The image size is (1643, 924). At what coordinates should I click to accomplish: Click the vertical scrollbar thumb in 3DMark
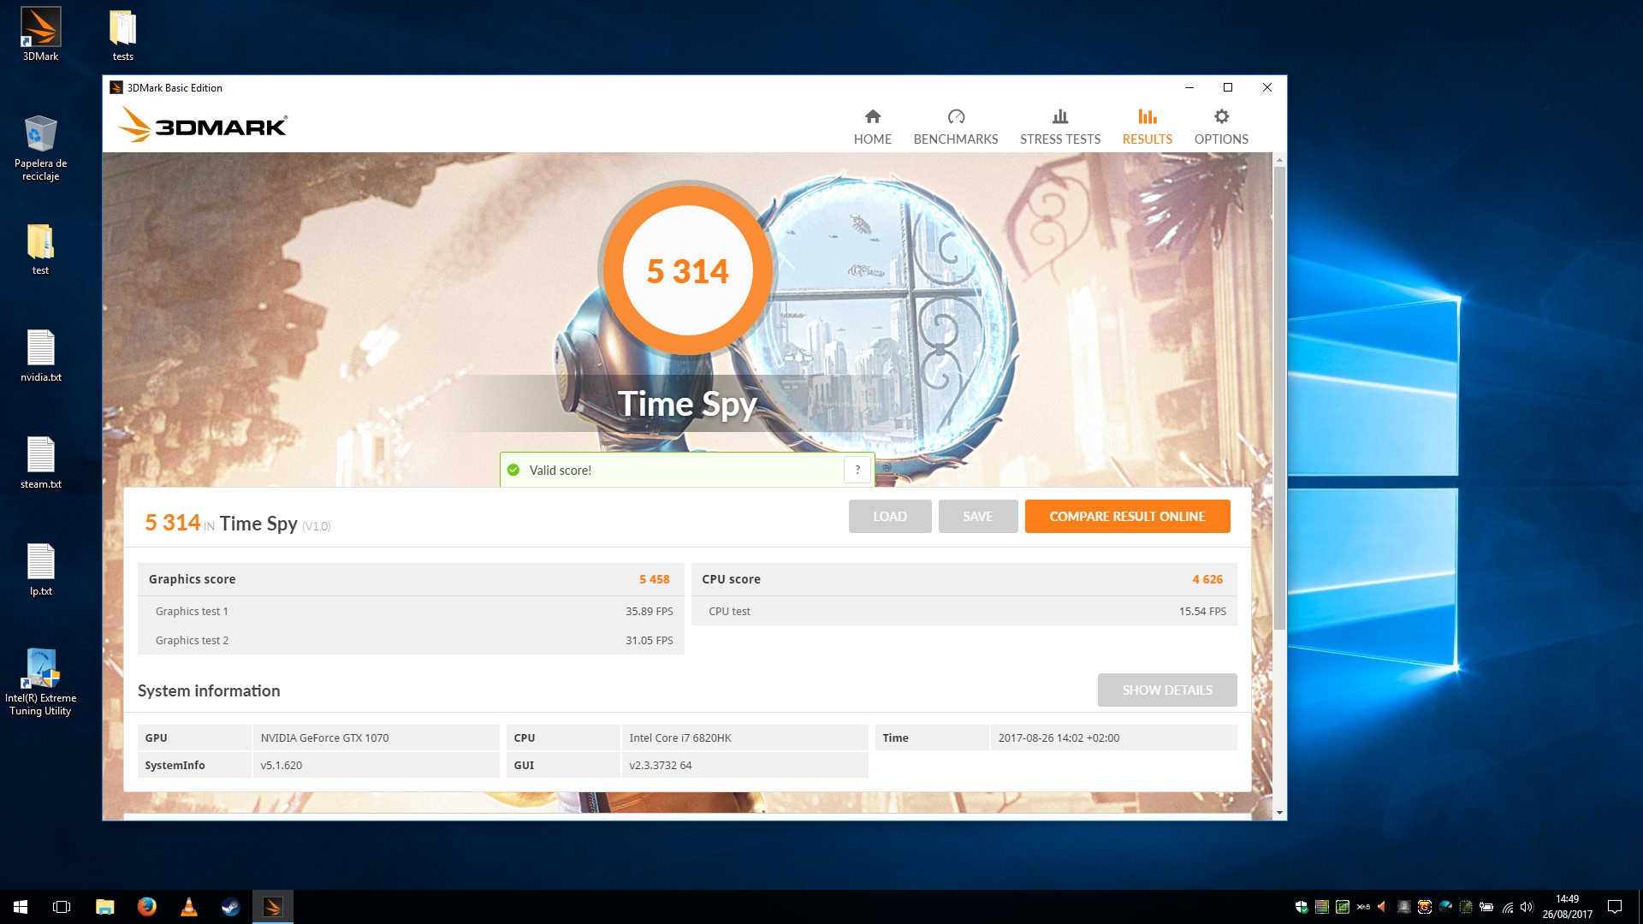[1279, 398]
